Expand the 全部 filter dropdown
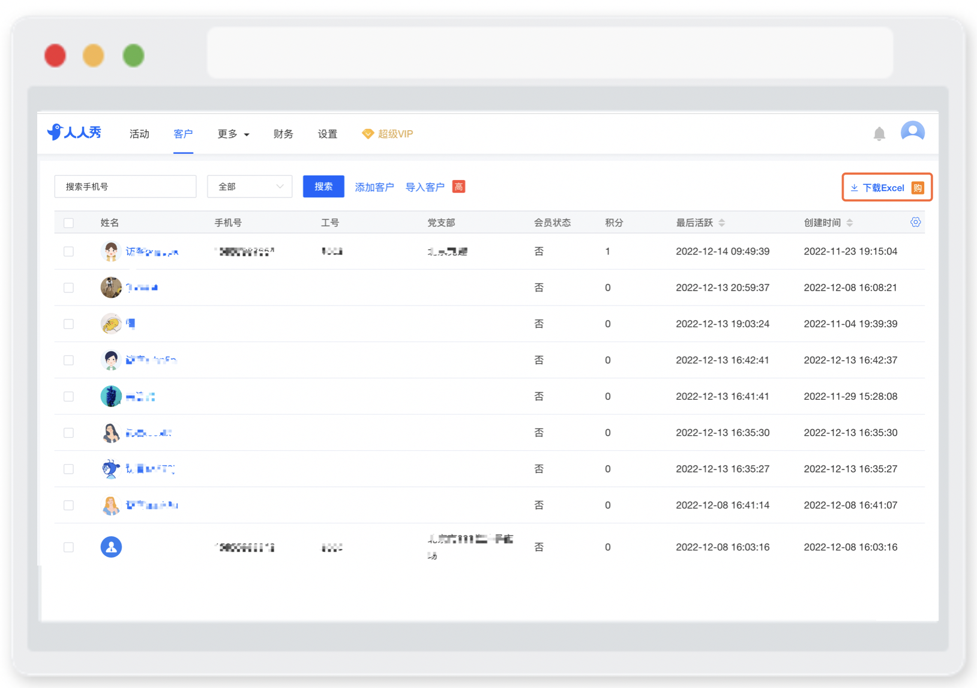Image resolution: width=977 pixels, height=688 pixels. point(250,187)
